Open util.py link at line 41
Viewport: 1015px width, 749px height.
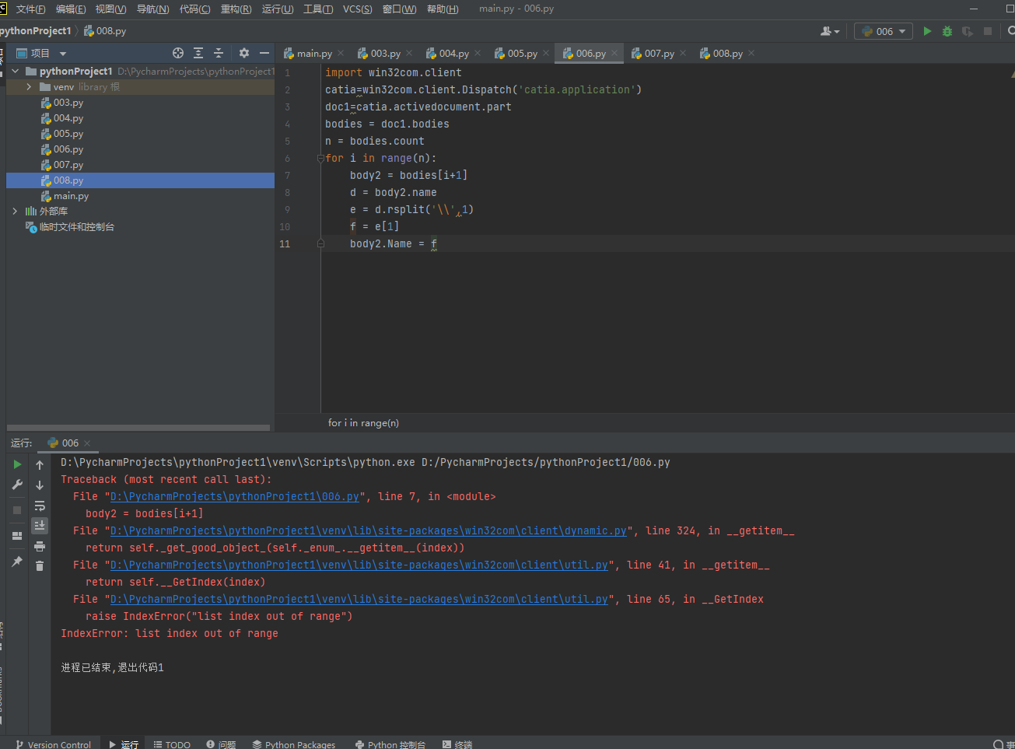[x=359, y=565]
